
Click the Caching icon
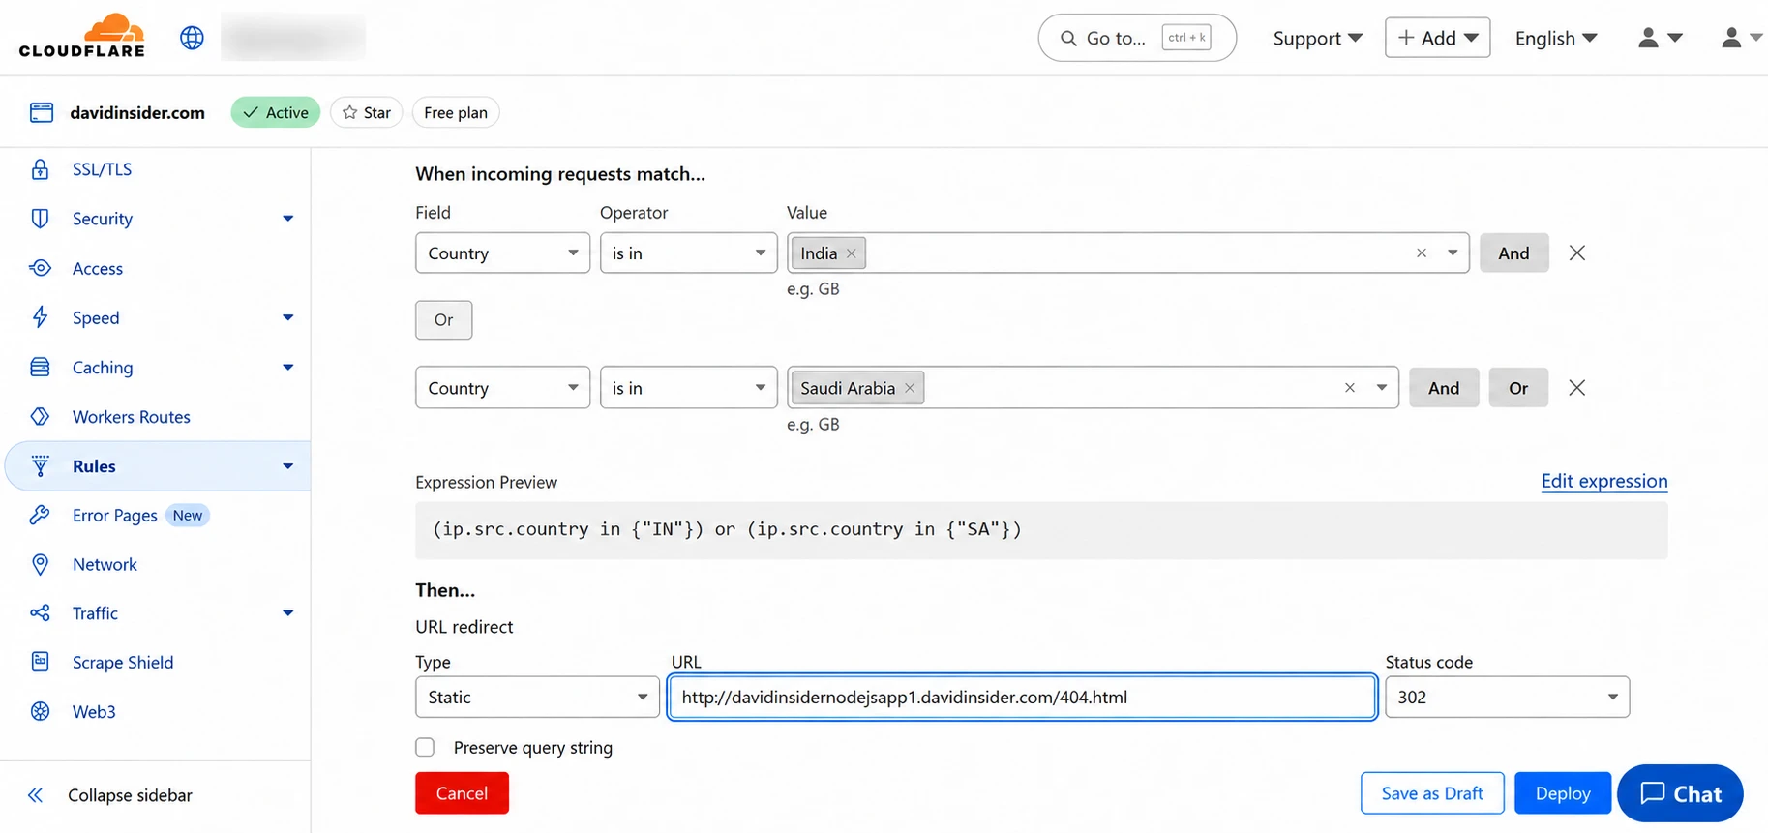click(x=40, y=367)
